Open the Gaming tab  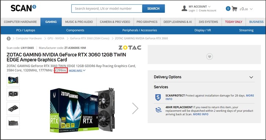[x=51, y=22]
